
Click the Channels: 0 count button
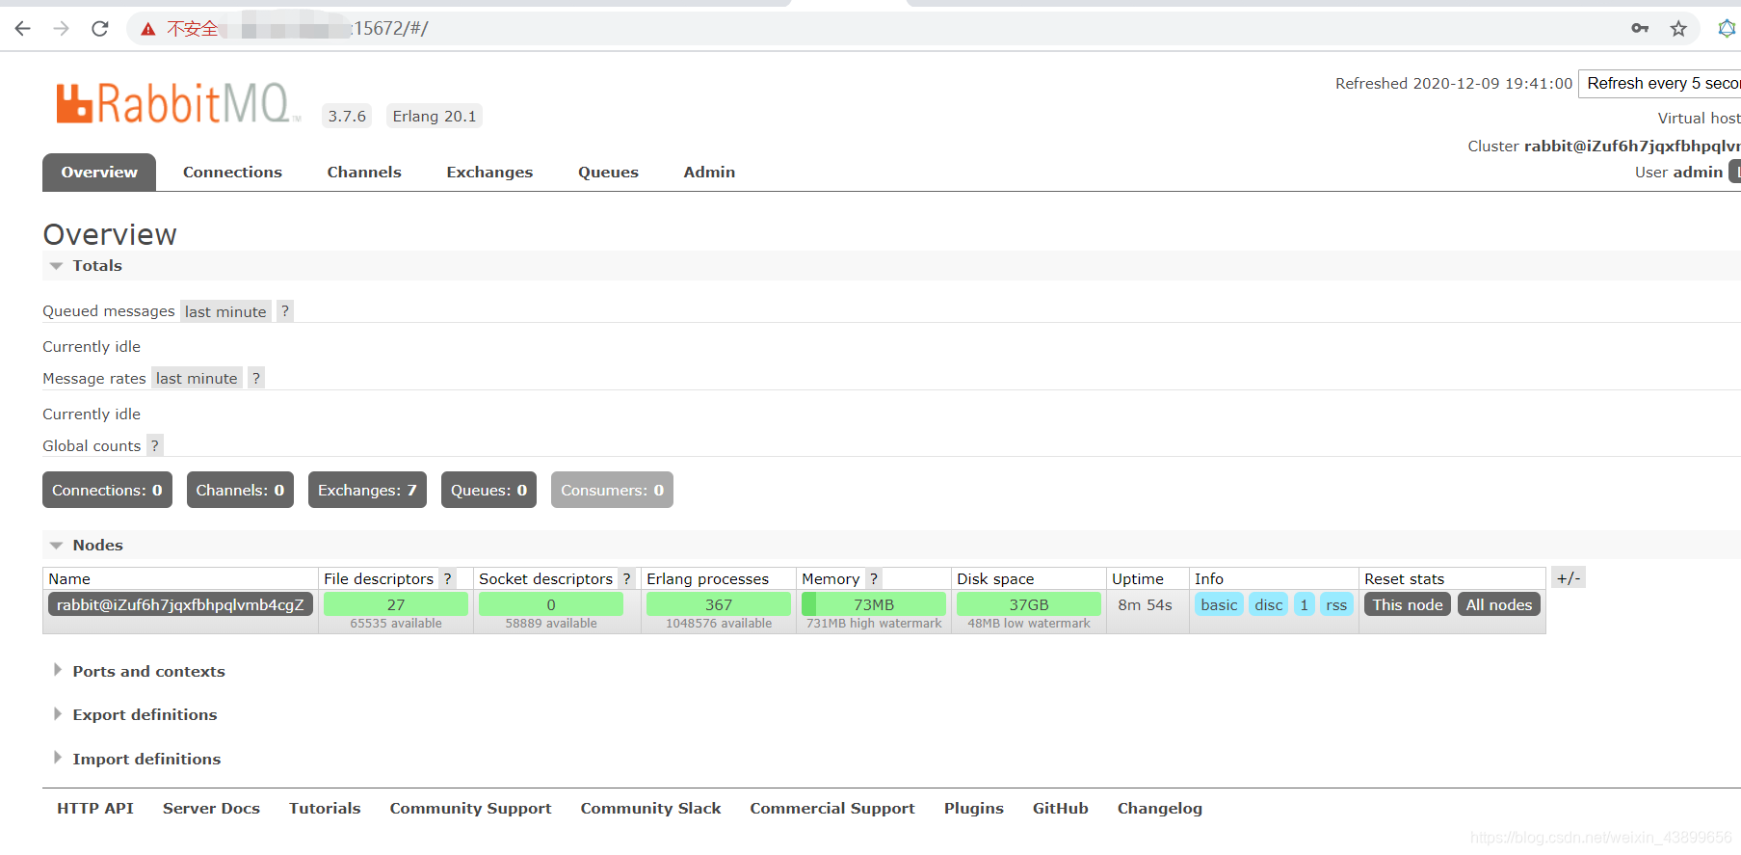click(x=240, y=490)
